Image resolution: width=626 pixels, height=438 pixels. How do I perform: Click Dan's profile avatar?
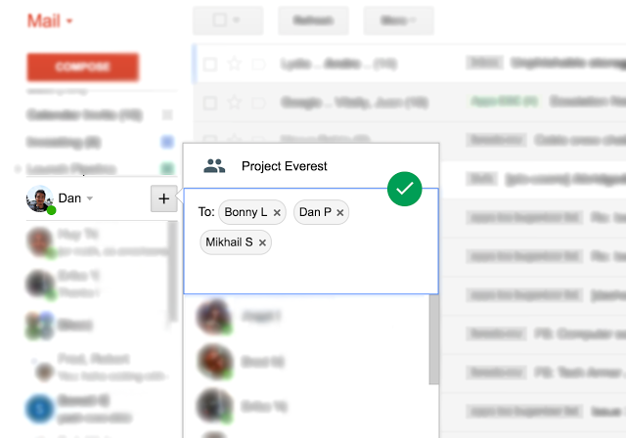coord(39,198)
